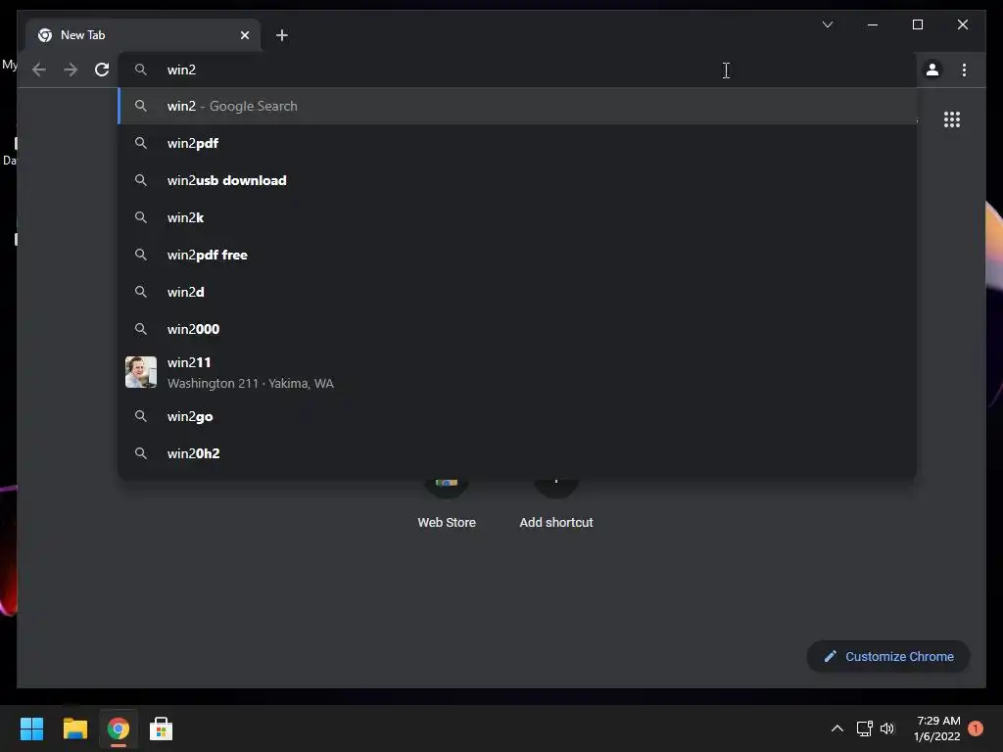Image resolution: width=1003 pixels, height=752 pixels.
Task: Click search icon beside win2k suggestion
Action: tap(141, 217)
